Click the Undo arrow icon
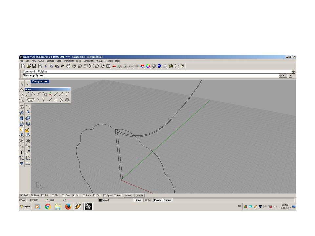315x236 pixels. pos(62,66)
